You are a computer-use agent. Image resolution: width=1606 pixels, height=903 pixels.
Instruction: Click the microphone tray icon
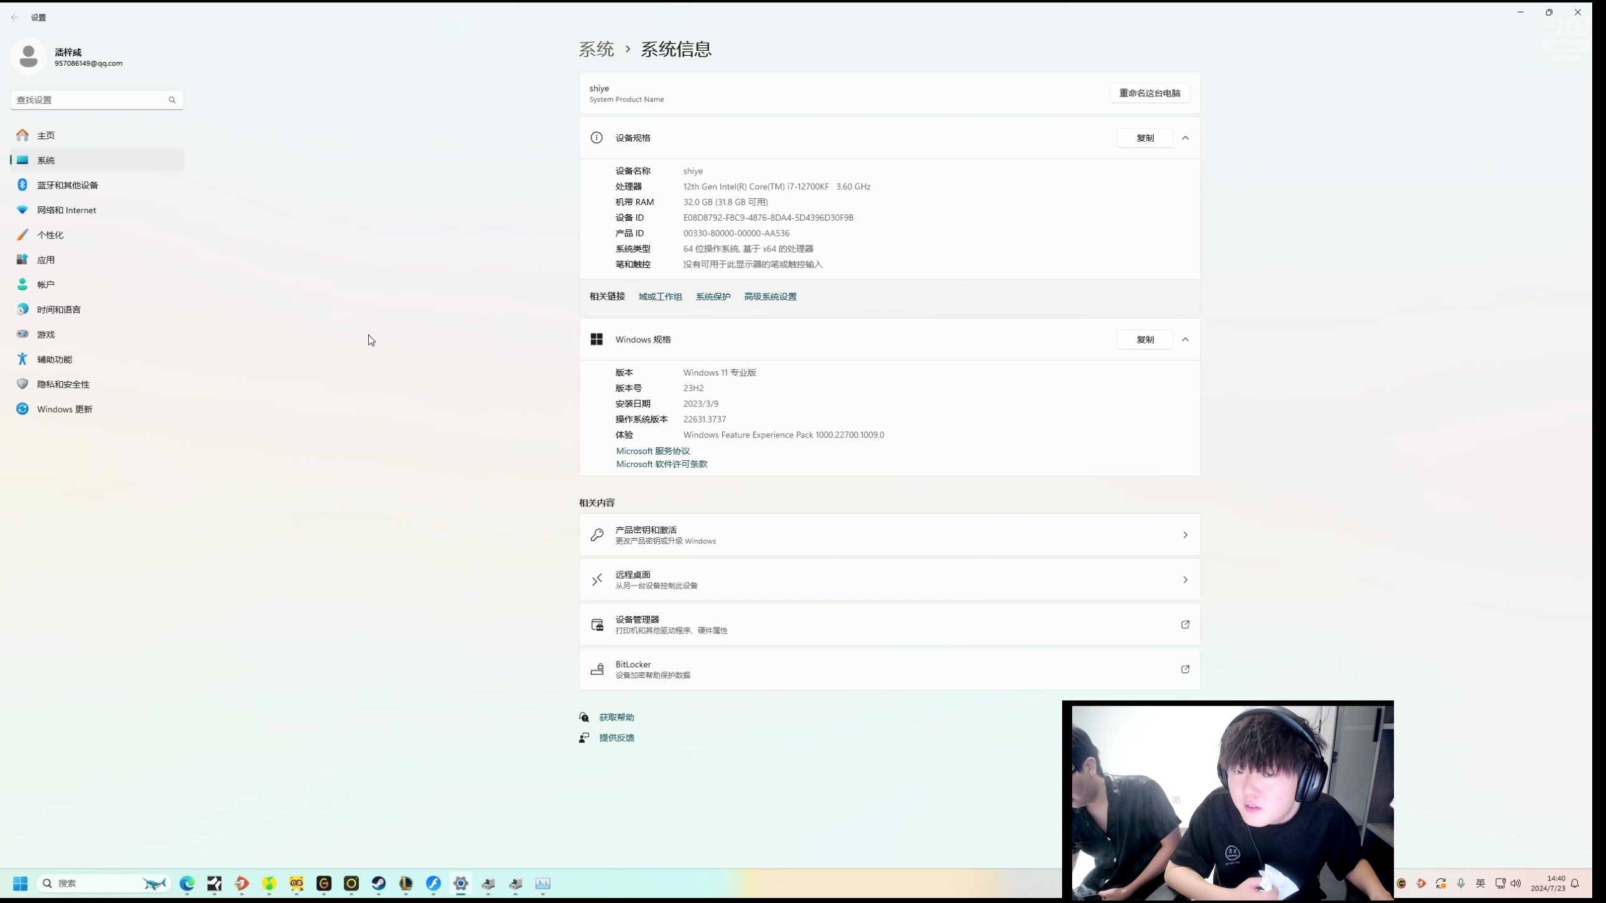tap(1461, 883)
